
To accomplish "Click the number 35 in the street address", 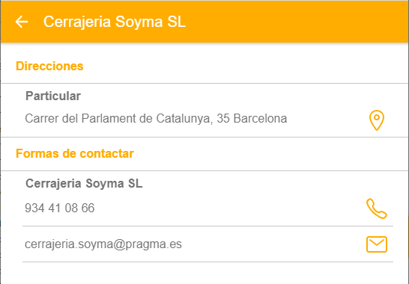I will pos(222,118).
